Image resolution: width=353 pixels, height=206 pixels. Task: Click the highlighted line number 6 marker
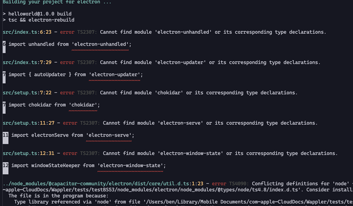[4, 47]
